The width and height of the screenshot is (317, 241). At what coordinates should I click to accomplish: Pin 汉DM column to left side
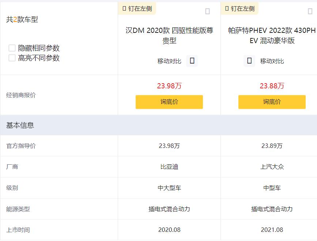[137, 8]
